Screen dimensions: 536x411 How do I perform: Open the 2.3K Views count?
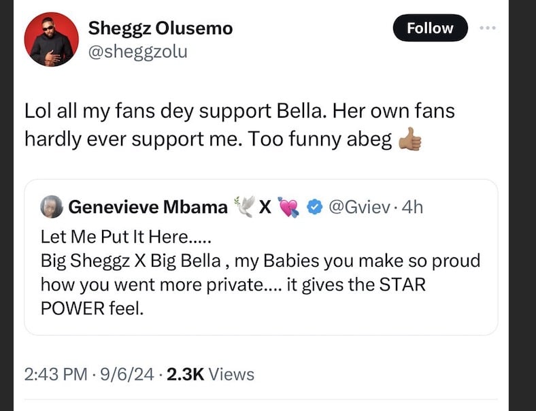211,374
